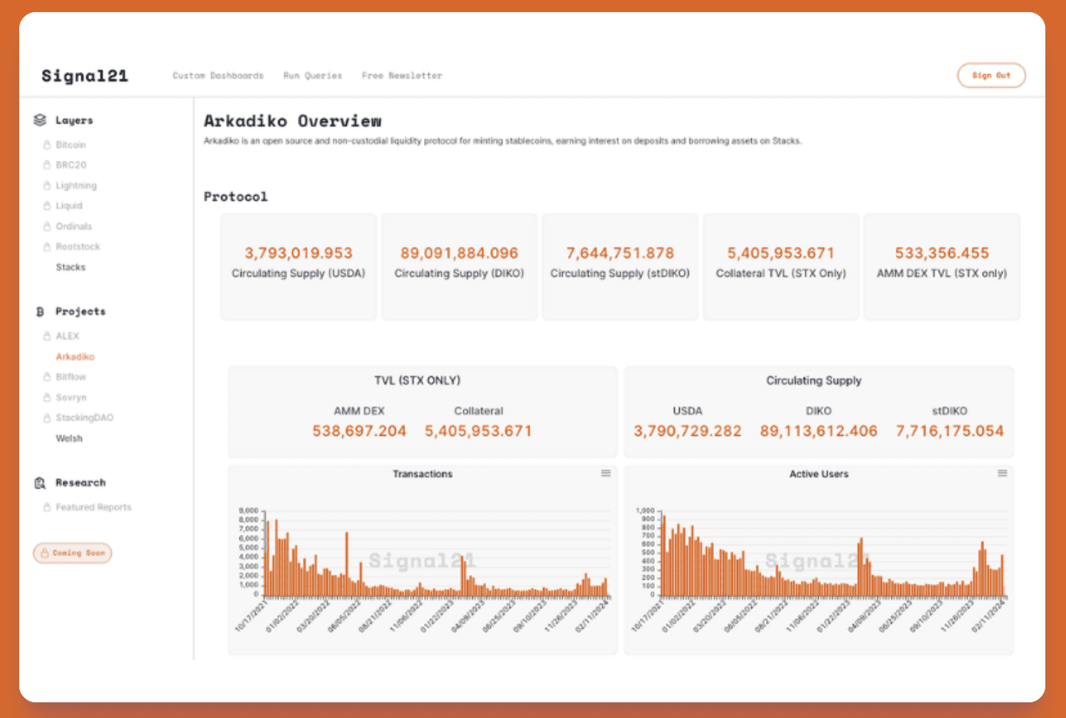Image resolution: width=1066 pixels, height=718 pixels.
Task: Click the lock icon next to Ordinals
Action: pyautogui.click(x=47, y=226)
